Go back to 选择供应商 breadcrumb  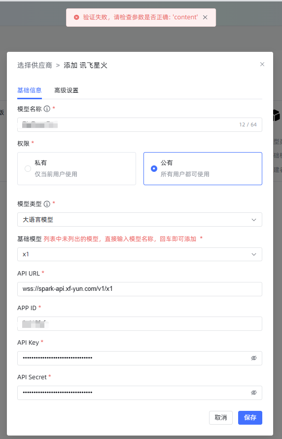pos(35,65)
